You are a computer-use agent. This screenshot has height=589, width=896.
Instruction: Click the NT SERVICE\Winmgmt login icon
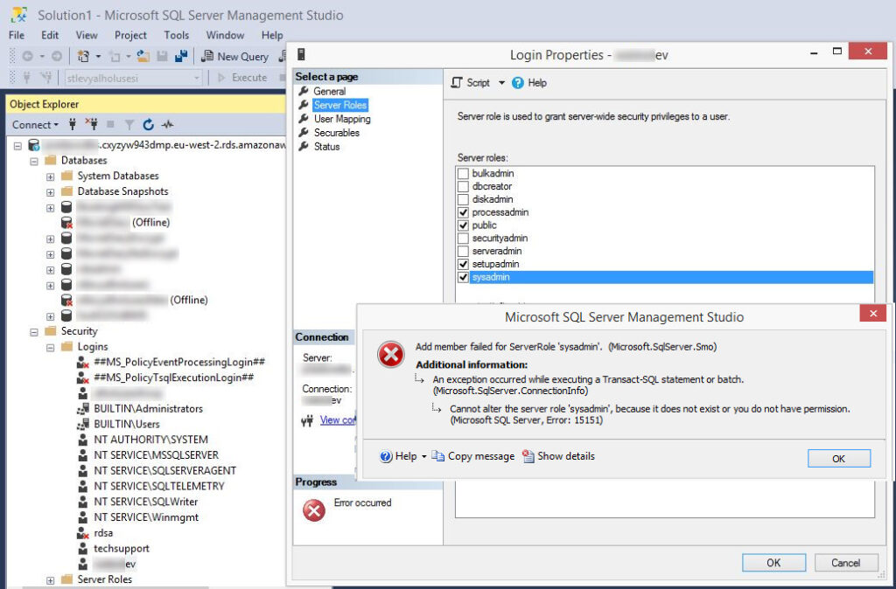(83, 517)
